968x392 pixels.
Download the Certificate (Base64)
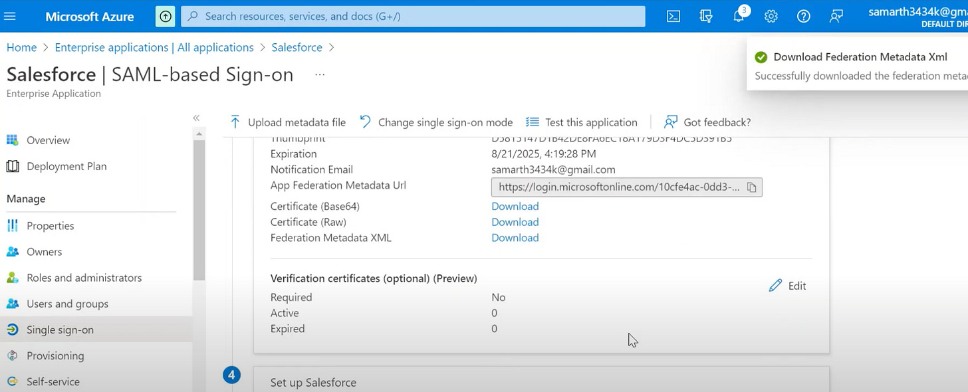coord(515,207)
